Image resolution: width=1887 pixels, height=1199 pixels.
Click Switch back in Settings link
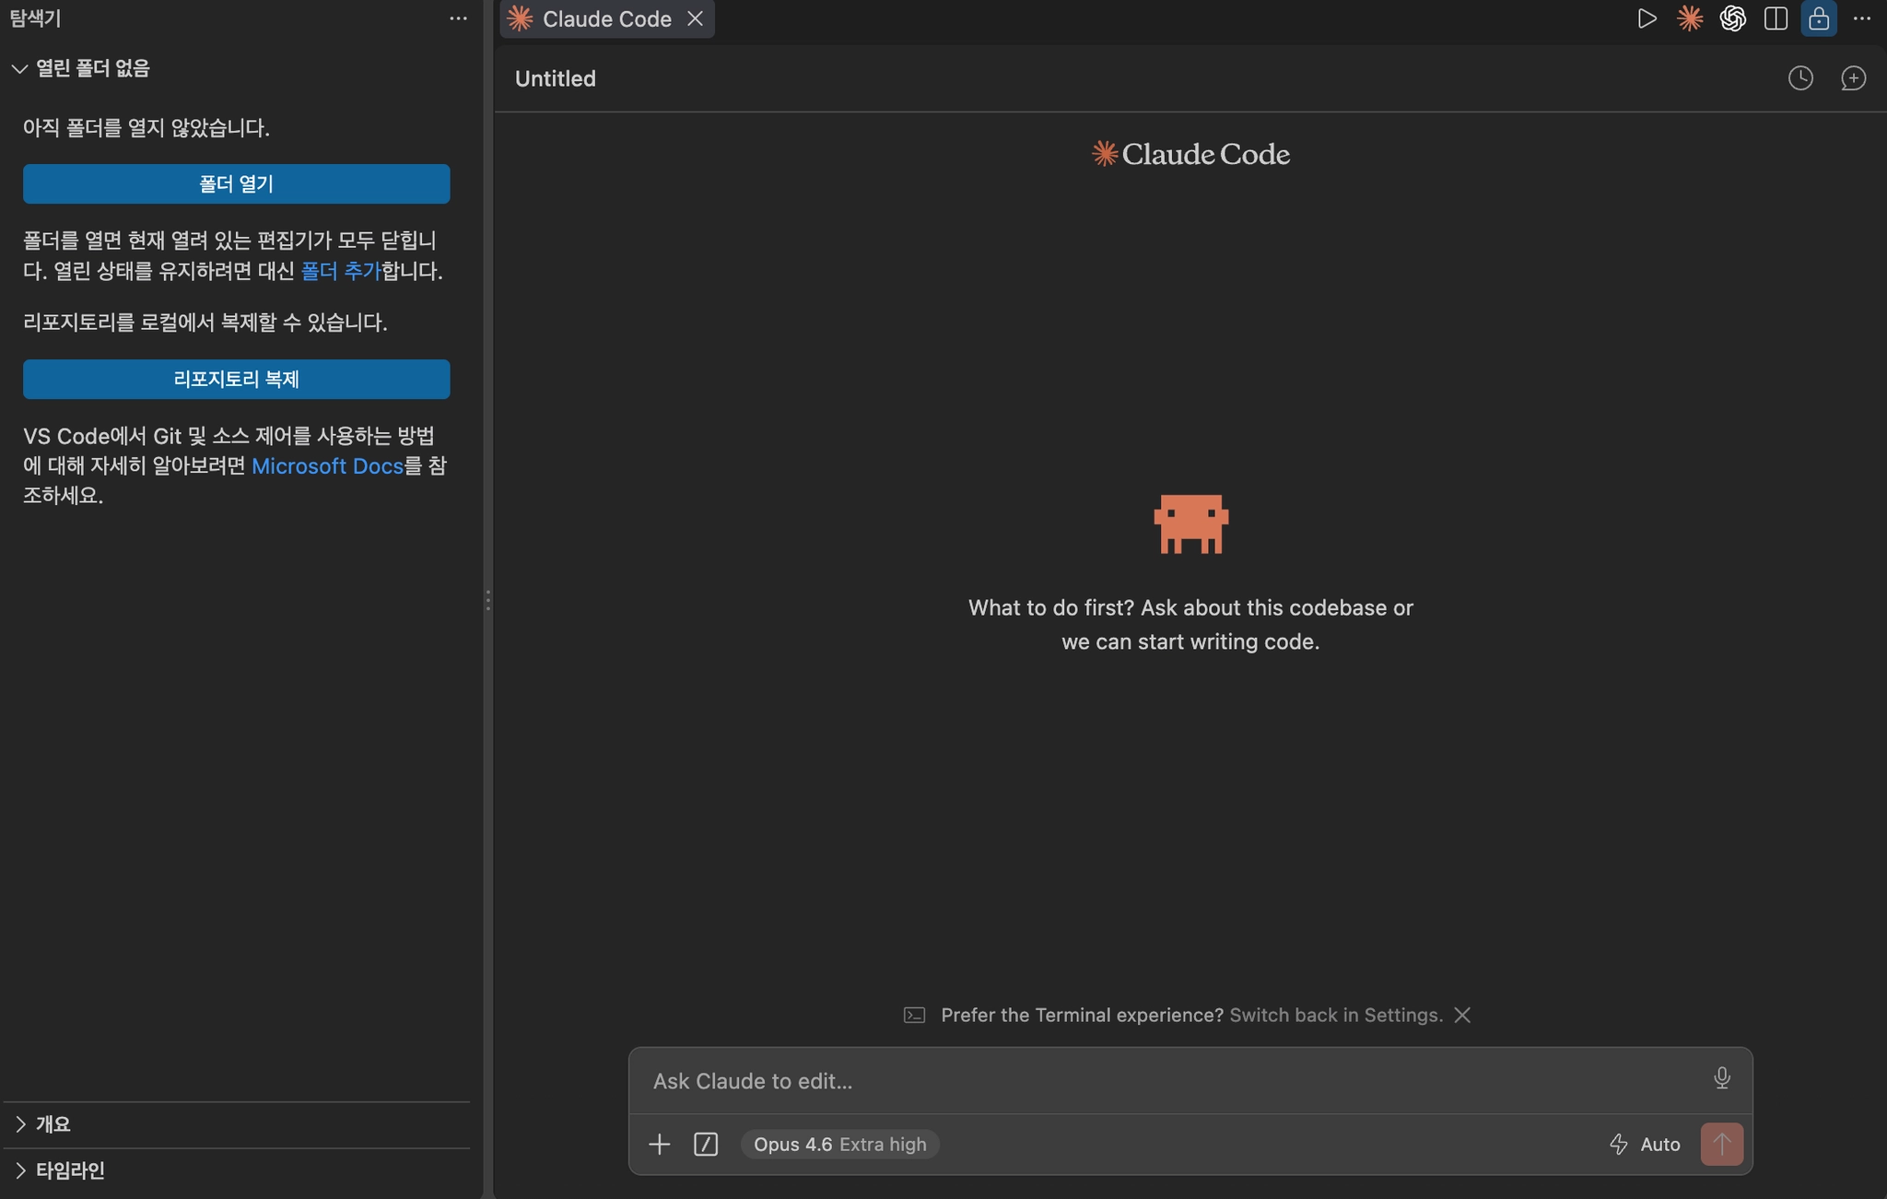point(1336,1015)
